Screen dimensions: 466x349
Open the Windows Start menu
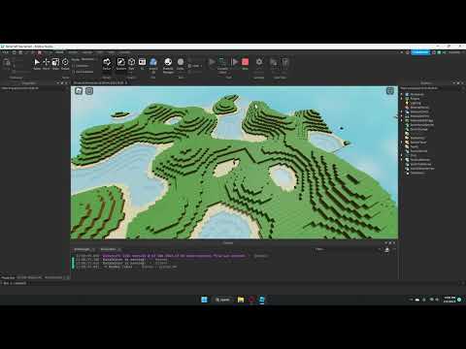click(204, 300)
